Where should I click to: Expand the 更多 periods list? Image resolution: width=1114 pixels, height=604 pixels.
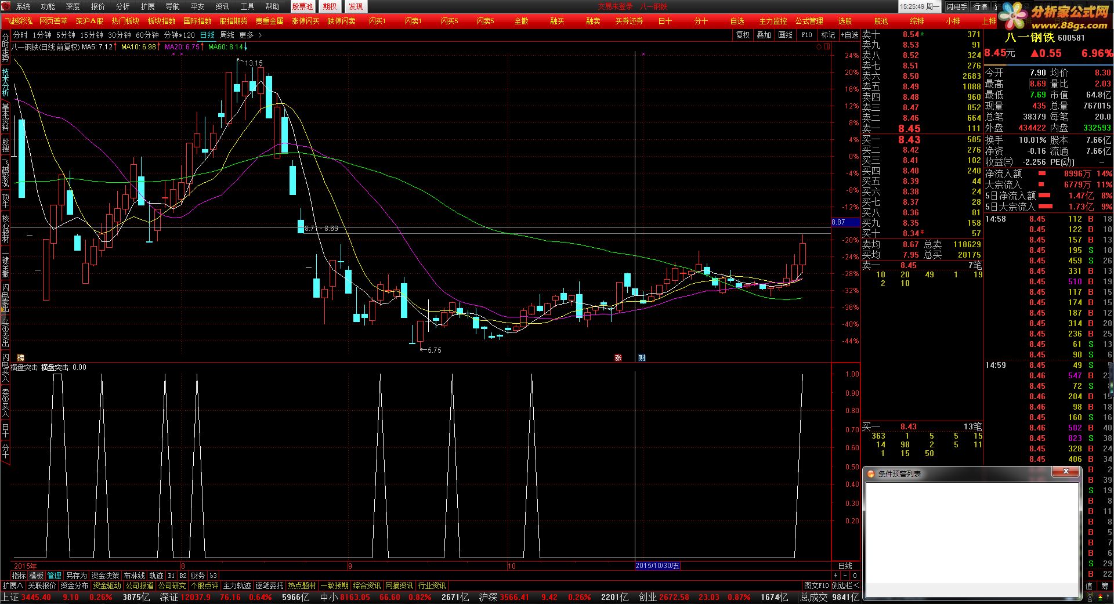(x=250, y=35)
